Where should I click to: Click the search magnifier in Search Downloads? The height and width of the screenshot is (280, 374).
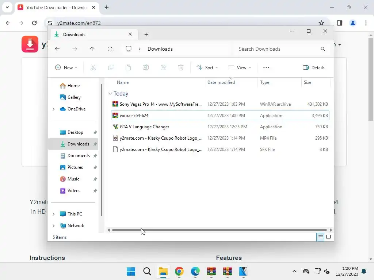tap(323, 49)
